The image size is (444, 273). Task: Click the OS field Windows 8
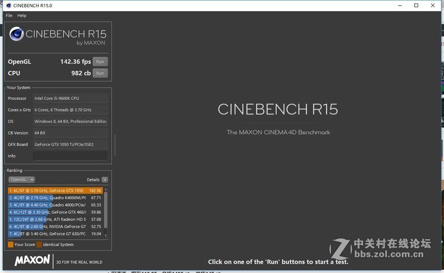pyautogui.click(x=70, y=121)
